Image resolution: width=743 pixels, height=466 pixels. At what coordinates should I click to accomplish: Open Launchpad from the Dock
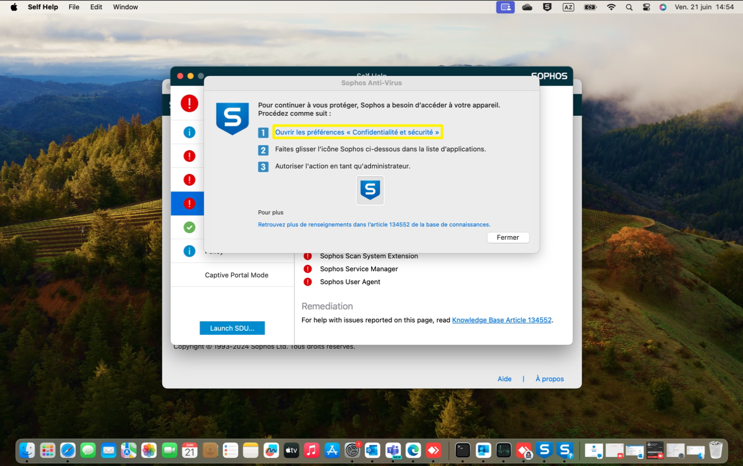click(x=48, y=451)
